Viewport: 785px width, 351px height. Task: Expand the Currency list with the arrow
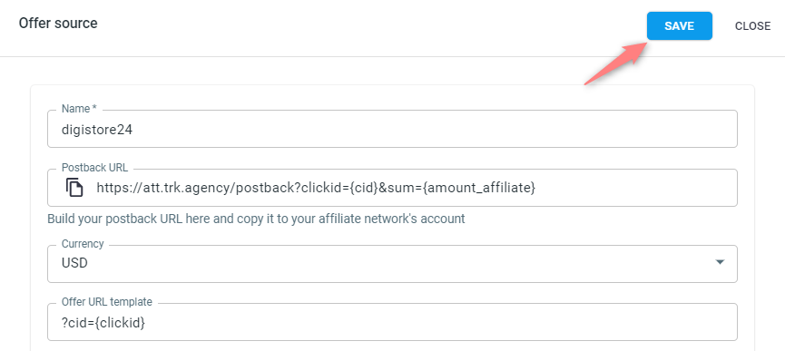(720, 262)
